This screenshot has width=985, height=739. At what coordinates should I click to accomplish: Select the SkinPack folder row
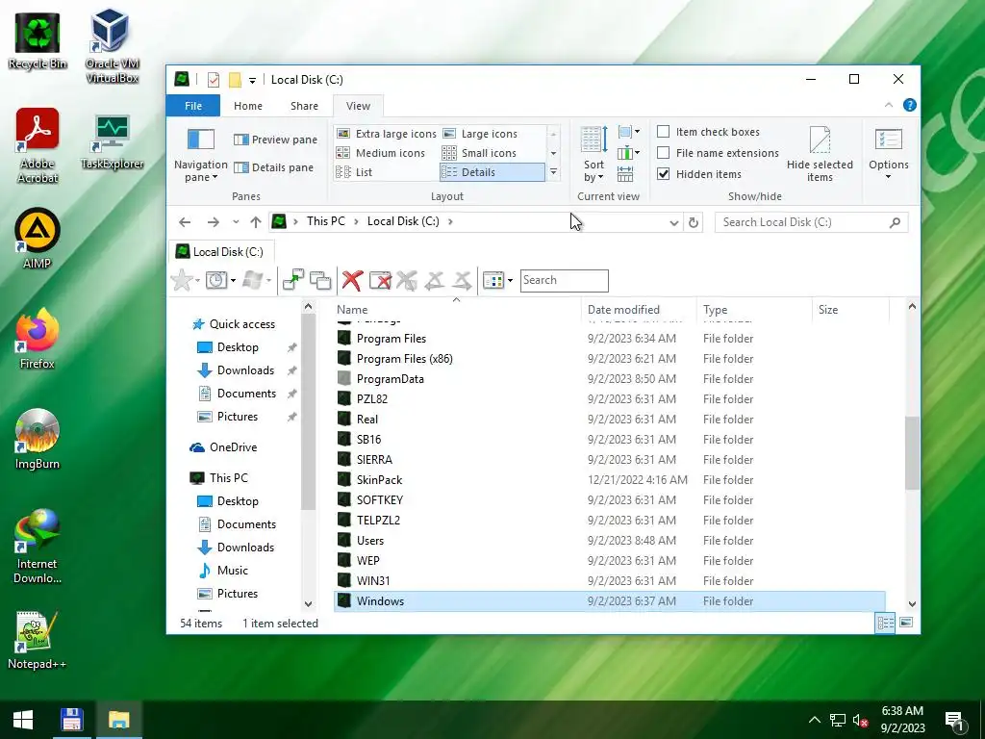(609, 480)
